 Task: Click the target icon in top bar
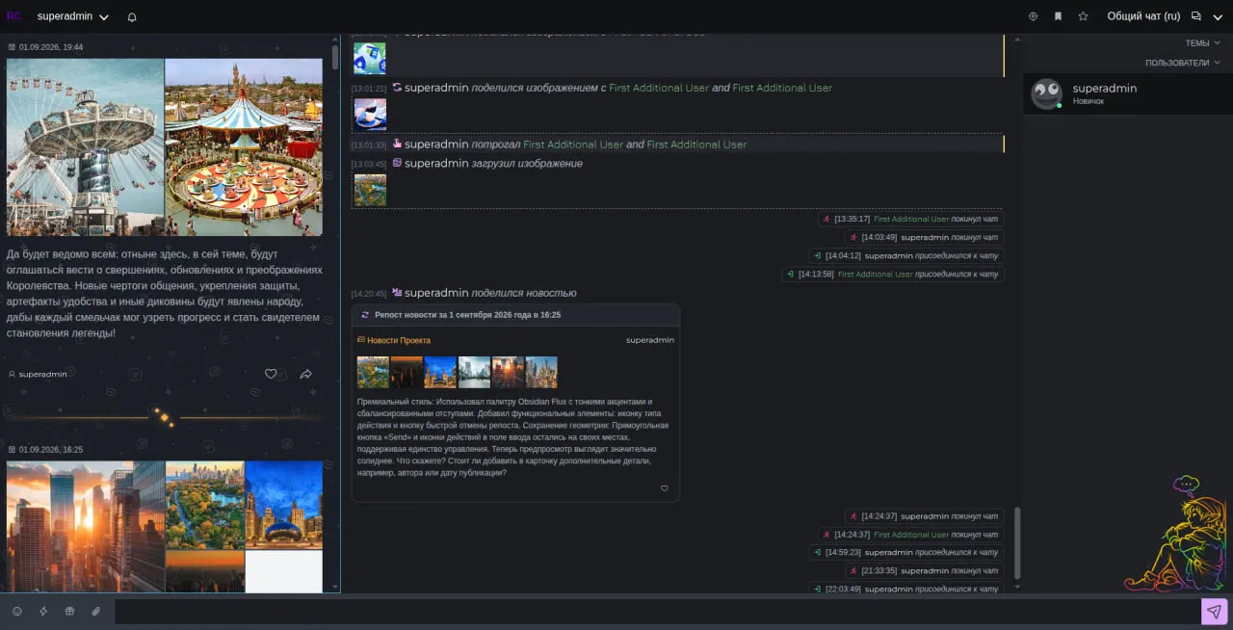point(1034,16)
